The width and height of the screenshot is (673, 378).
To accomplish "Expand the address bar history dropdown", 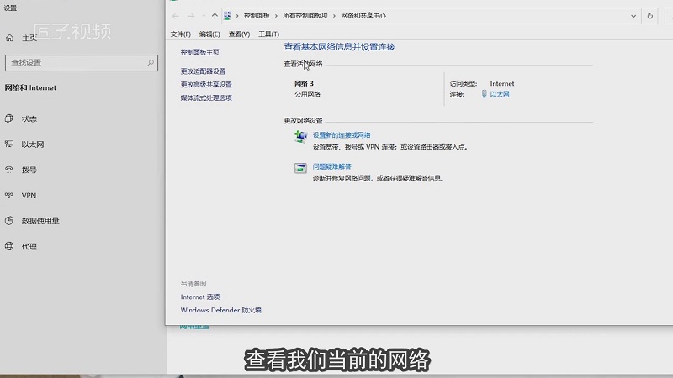I will [x=633, y=16].
